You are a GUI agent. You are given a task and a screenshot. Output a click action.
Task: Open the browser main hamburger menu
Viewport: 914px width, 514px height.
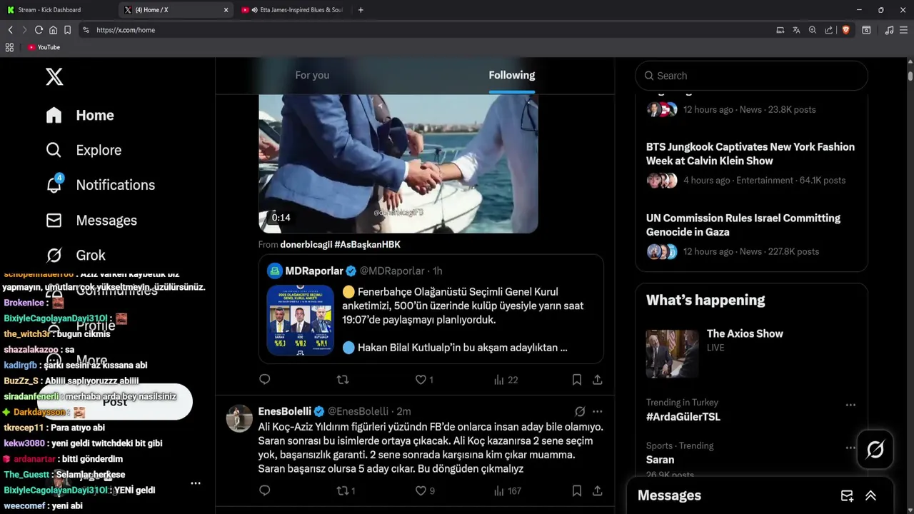[903, 30]
